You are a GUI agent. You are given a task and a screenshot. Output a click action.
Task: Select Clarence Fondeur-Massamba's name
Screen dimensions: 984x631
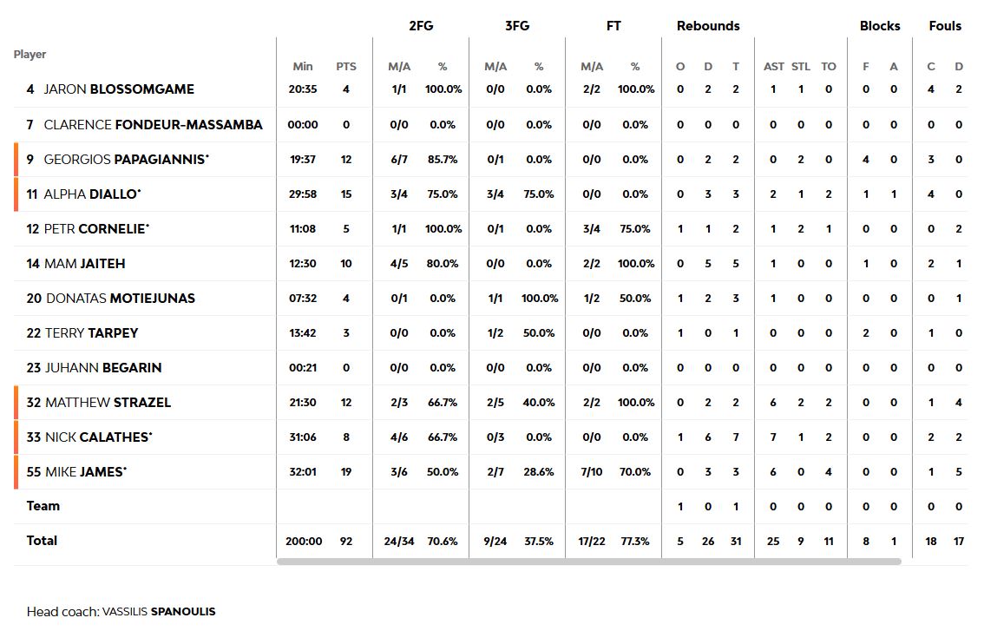[153, 125]
